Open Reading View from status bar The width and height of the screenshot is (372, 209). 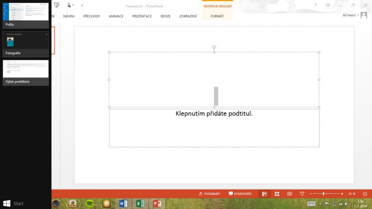click(x=289, y=194)
